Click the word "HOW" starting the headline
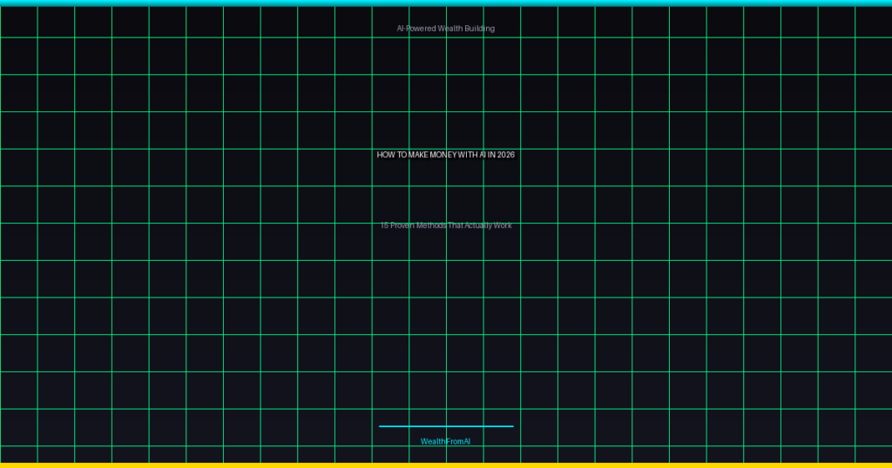 click(385, 155)
